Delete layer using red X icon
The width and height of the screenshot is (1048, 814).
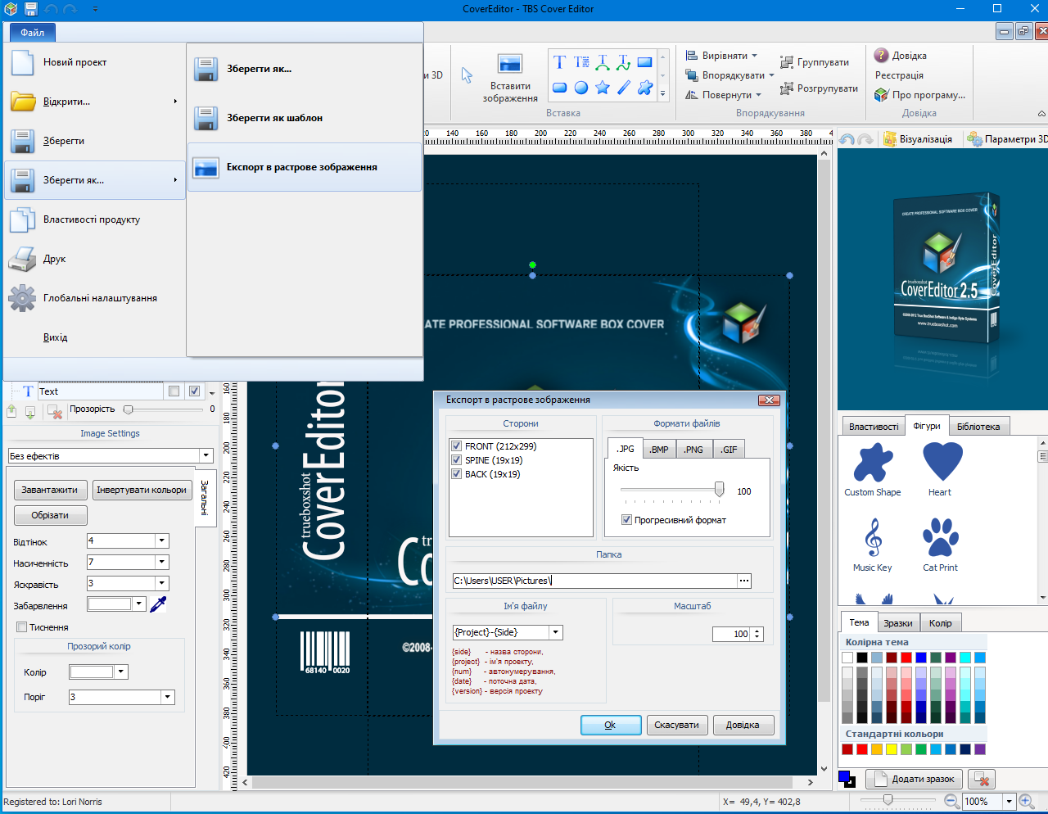55,411
